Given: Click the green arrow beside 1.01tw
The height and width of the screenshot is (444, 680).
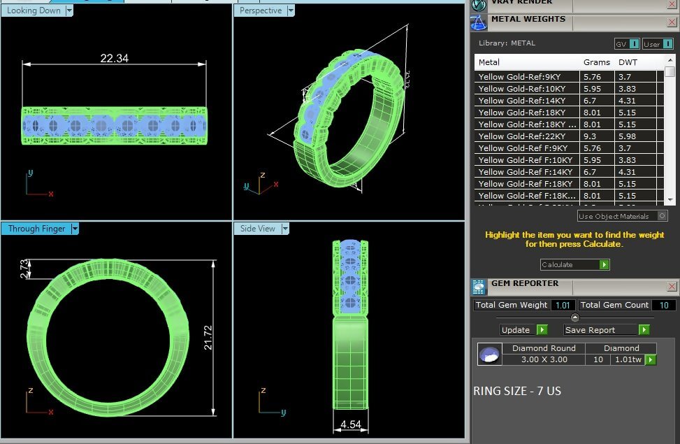Looking at the screenshot, I should click(x=651, y=360).
